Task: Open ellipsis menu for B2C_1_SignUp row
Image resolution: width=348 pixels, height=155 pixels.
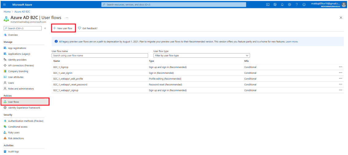Action: pos(340,67)
